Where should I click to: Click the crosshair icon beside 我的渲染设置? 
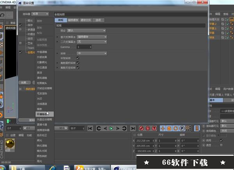[x=20, y=89]
